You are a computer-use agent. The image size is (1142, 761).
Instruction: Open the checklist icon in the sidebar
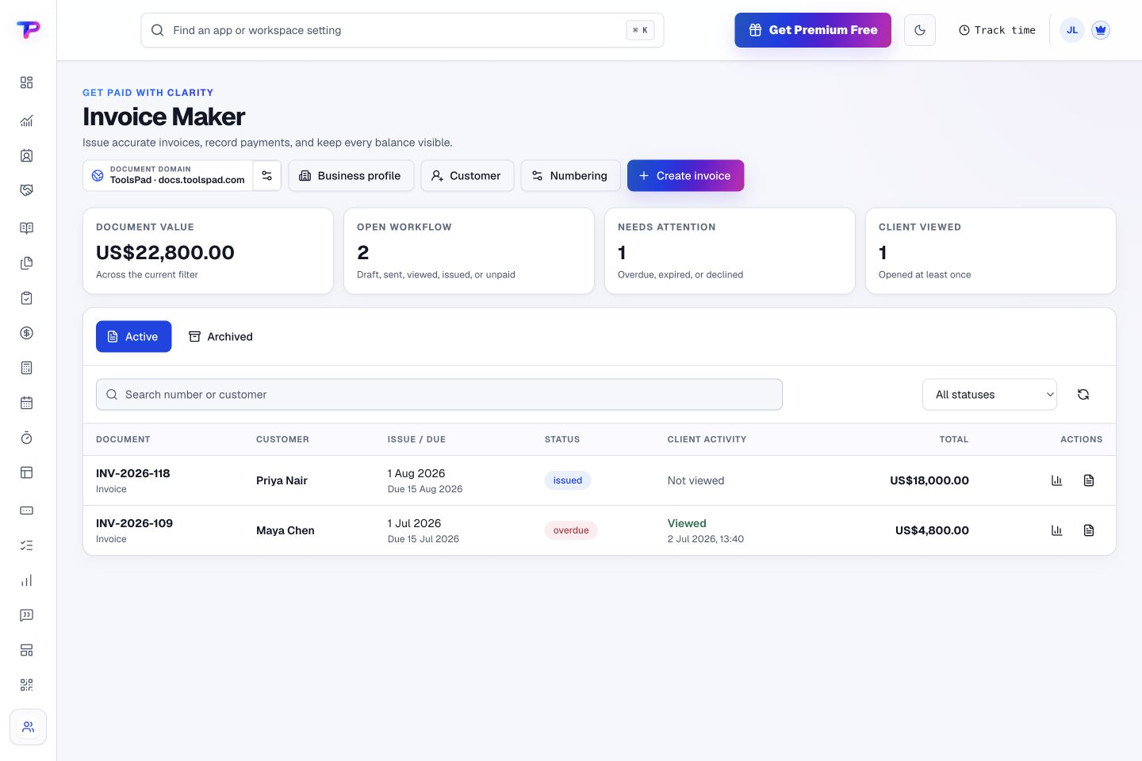(x=26, y=545)
